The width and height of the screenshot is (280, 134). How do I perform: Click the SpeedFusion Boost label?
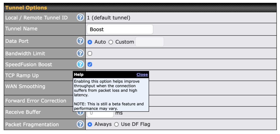coord(29,65)
